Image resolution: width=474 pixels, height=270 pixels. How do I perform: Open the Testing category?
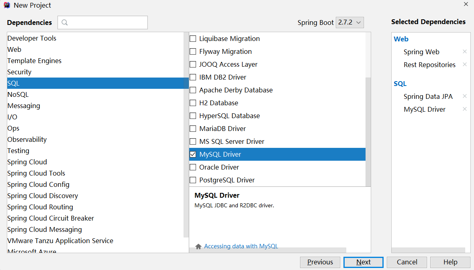[95, 151]
